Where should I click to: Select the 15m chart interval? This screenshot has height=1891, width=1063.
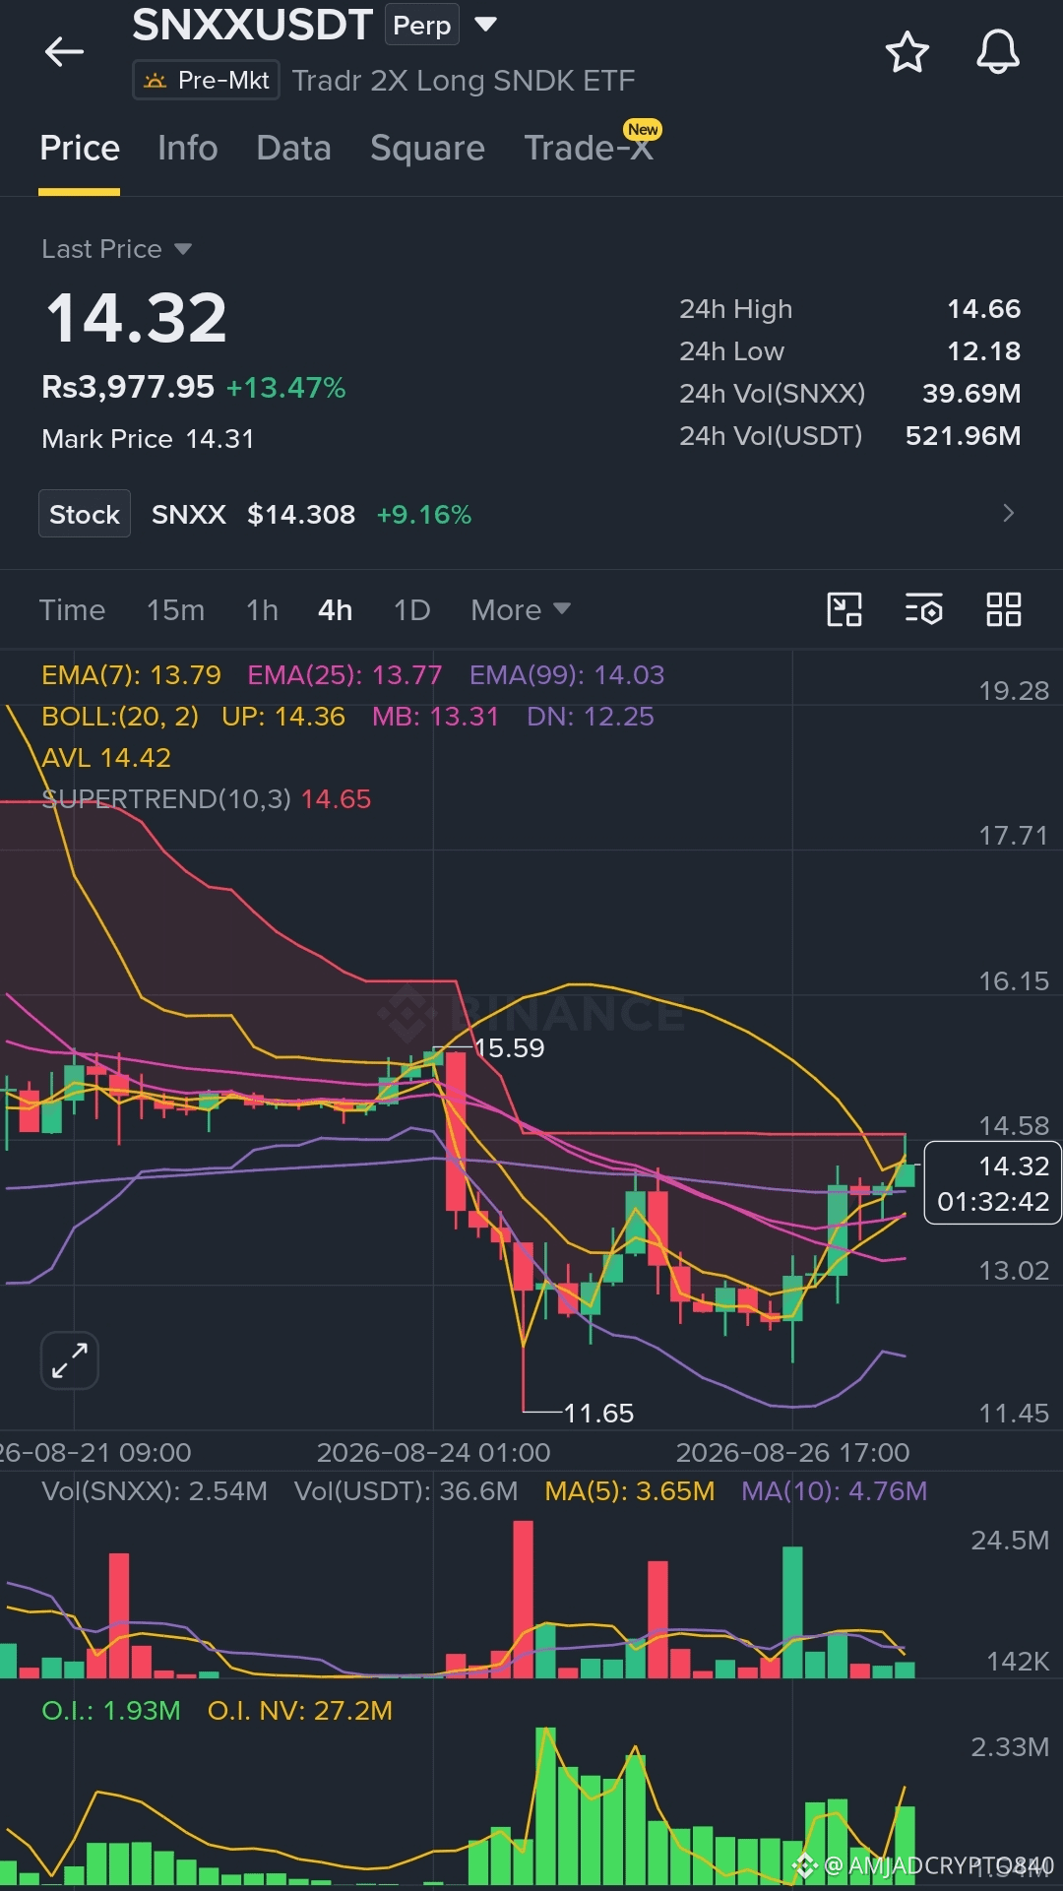(x=175, y=610)
